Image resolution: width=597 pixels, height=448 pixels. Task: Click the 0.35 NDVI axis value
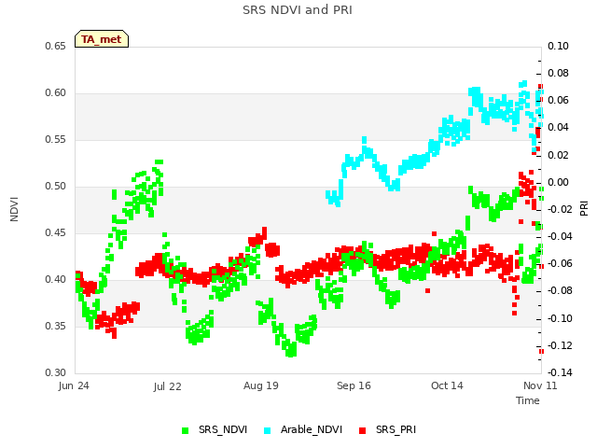pyautogui.click(x=56, y=326)
